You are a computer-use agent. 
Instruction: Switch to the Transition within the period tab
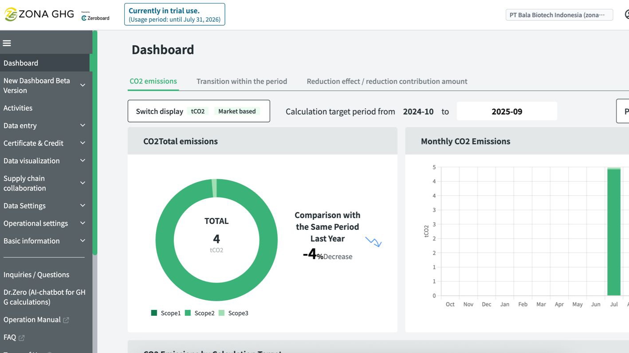242,81
